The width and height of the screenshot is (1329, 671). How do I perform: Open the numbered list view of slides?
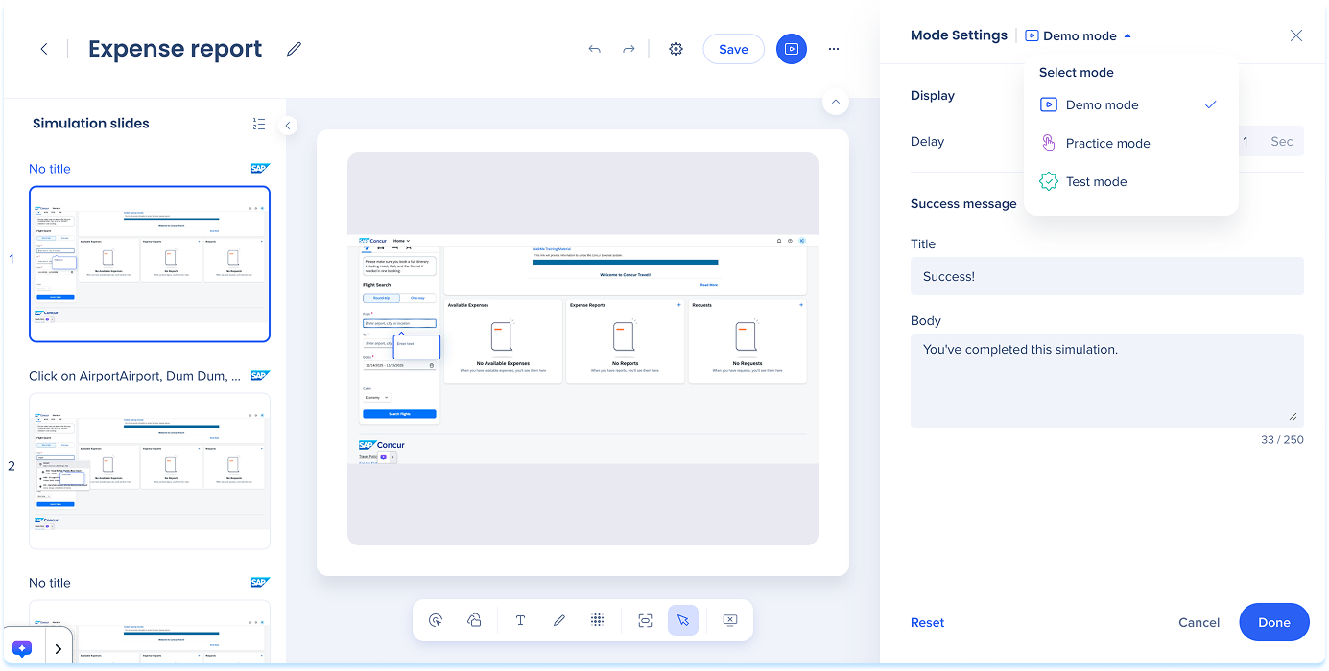(258, 124)
